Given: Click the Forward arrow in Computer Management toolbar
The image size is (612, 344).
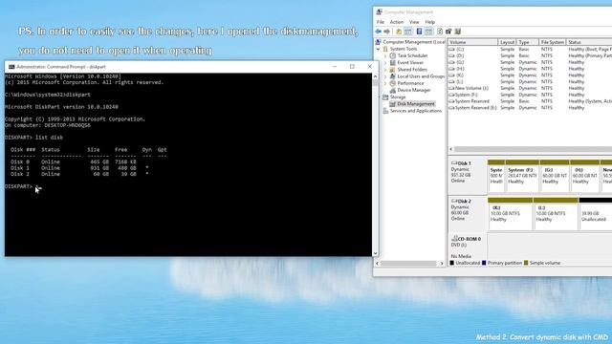Looking at the screenshot, I should click(386, 32).
